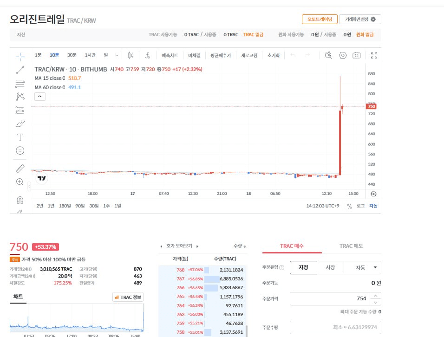Toggle the 미체결 display
Viewport: 444px width, 337px height.
tap(194, 55)
